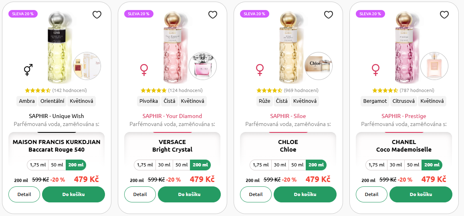The image size is (464, 216).
Task: Add Your Diamond to cart with Do košíku
Action: pos(190,194)
